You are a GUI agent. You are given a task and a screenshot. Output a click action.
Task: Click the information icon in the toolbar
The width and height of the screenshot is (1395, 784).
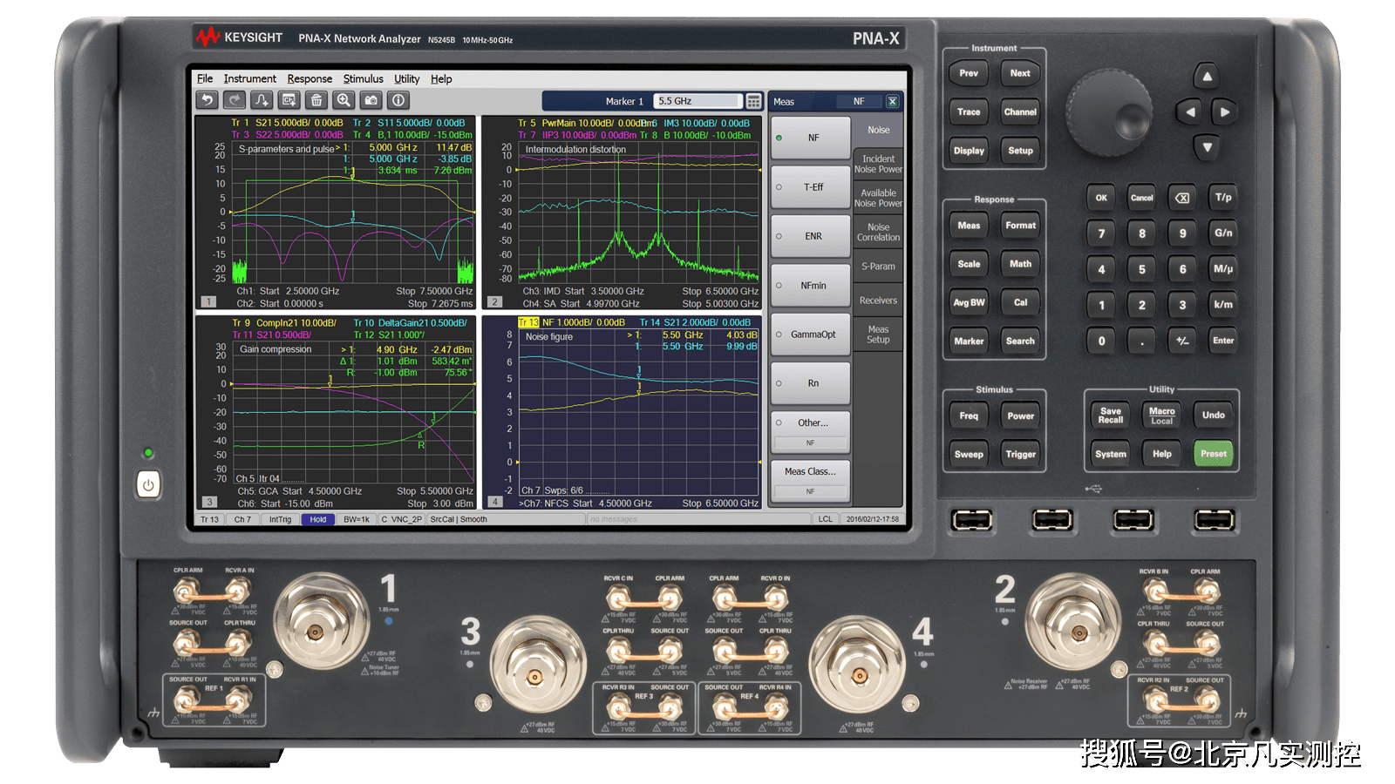[x=398, y=100]
